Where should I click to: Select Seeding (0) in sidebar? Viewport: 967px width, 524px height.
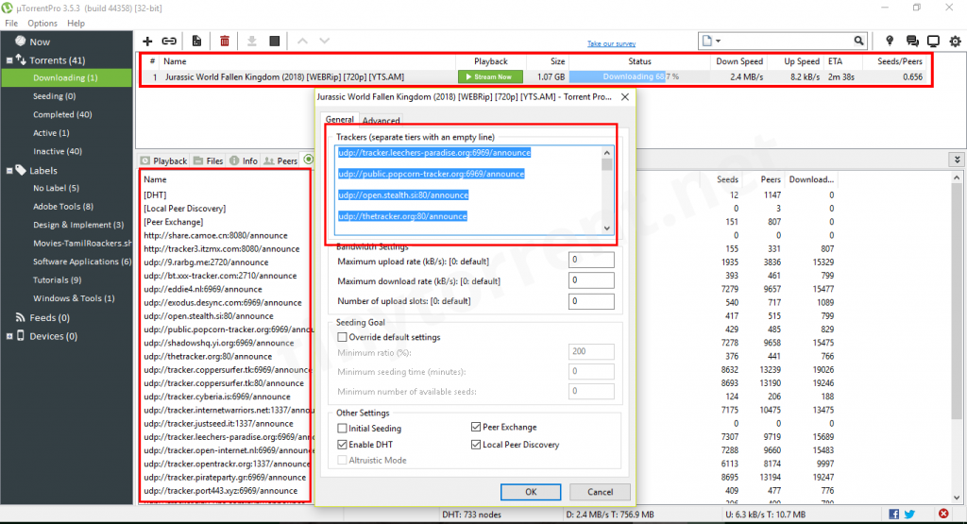pyautogui.click(x=54, y=96)
